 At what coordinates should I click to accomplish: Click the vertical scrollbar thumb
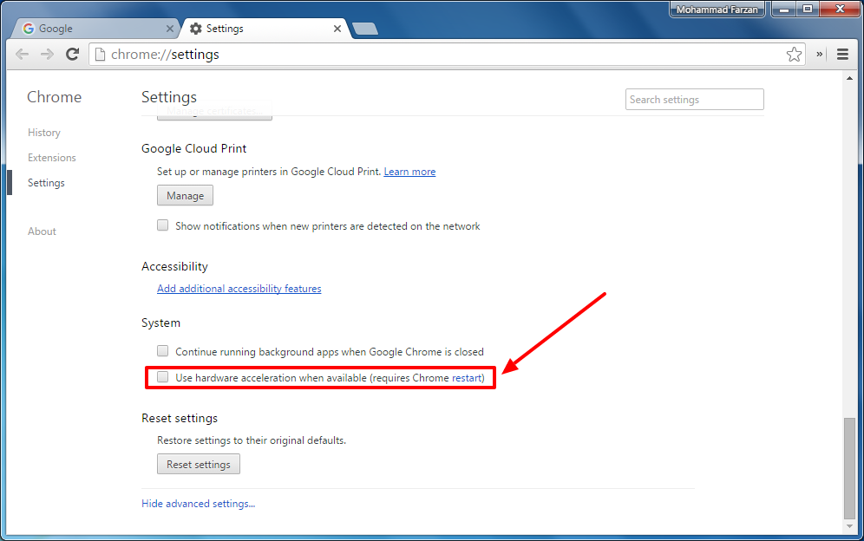[x=849, y=468]
